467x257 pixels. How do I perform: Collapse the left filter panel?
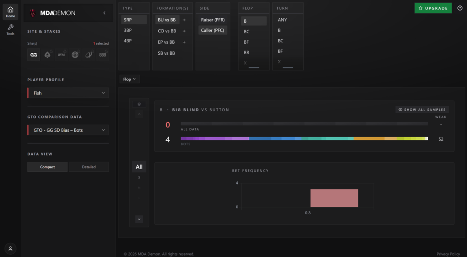pyautogui.click(x=104, y=13)
